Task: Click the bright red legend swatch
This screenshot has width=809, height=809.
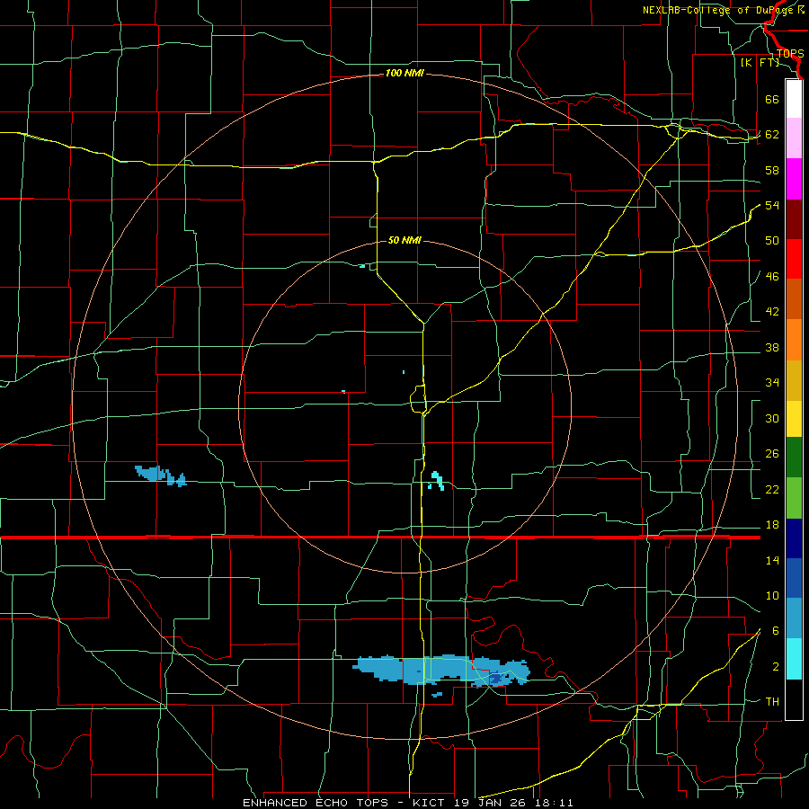Action: 794,259
